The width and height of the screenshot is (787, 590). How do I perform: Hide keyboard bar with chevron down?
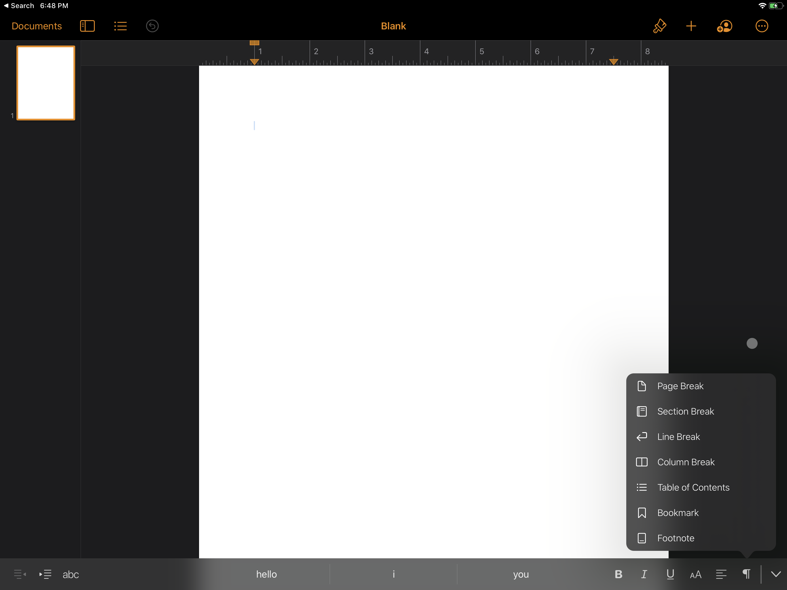coord(775,574)
